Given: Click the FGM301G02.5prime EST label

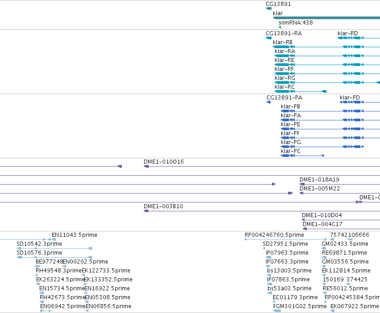Looking at the screenshot, I should tap(300, 306).
